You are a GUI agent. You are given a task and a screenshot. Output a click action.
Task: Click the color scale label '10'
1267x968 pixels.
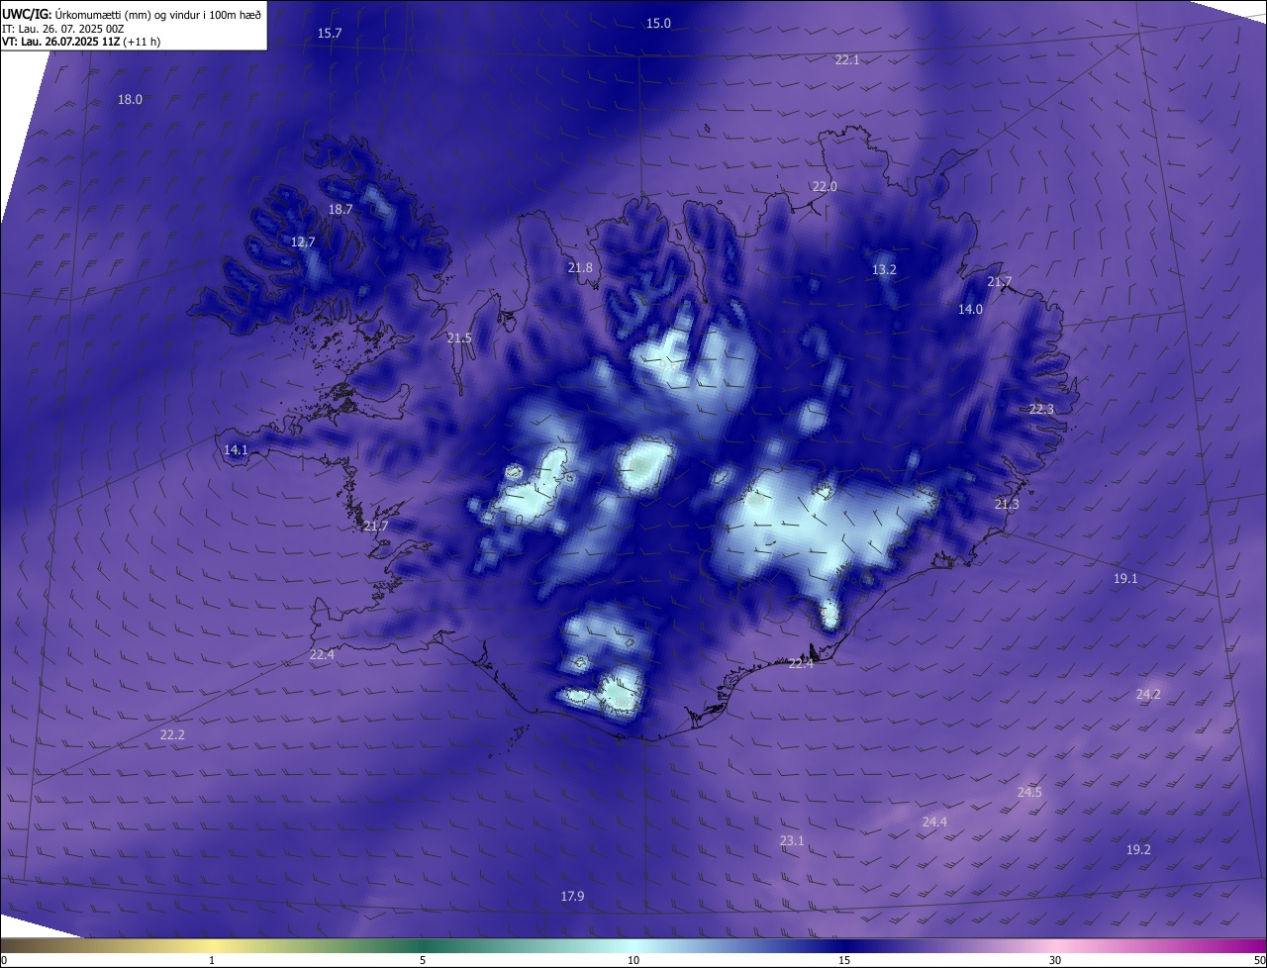[633, 960]
